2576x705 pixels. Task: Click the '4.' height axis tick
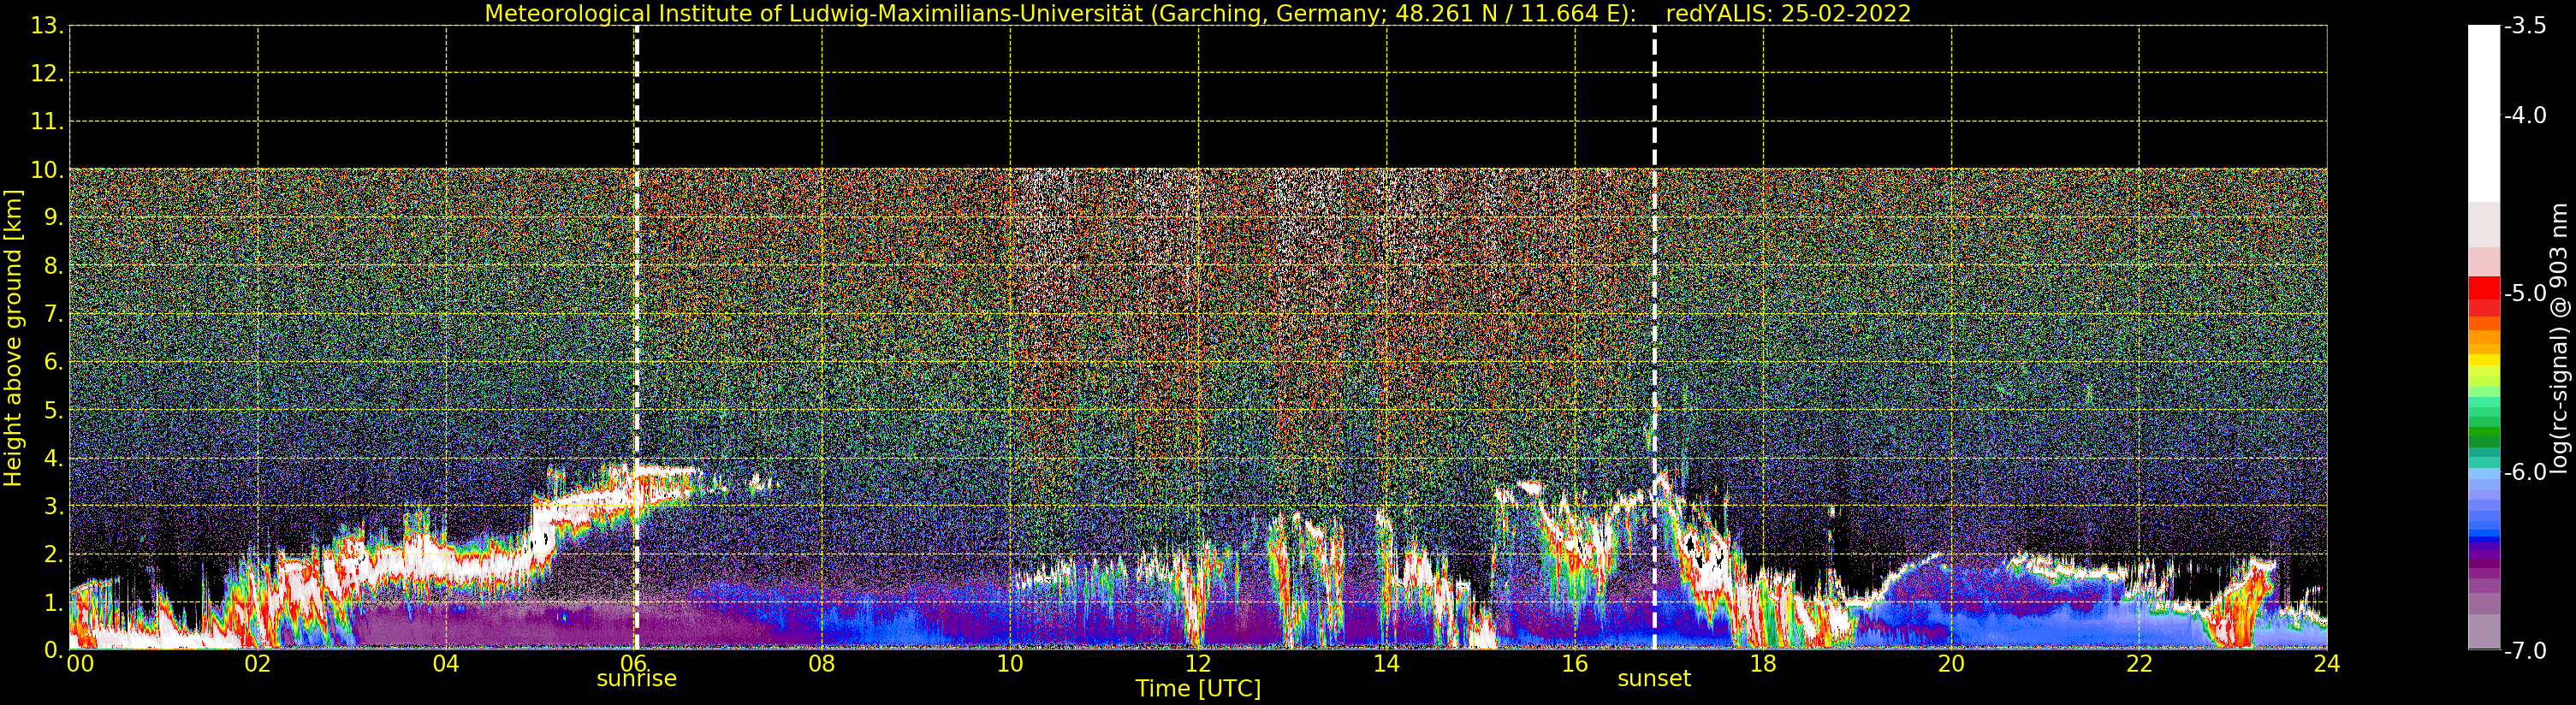point(53,459)
